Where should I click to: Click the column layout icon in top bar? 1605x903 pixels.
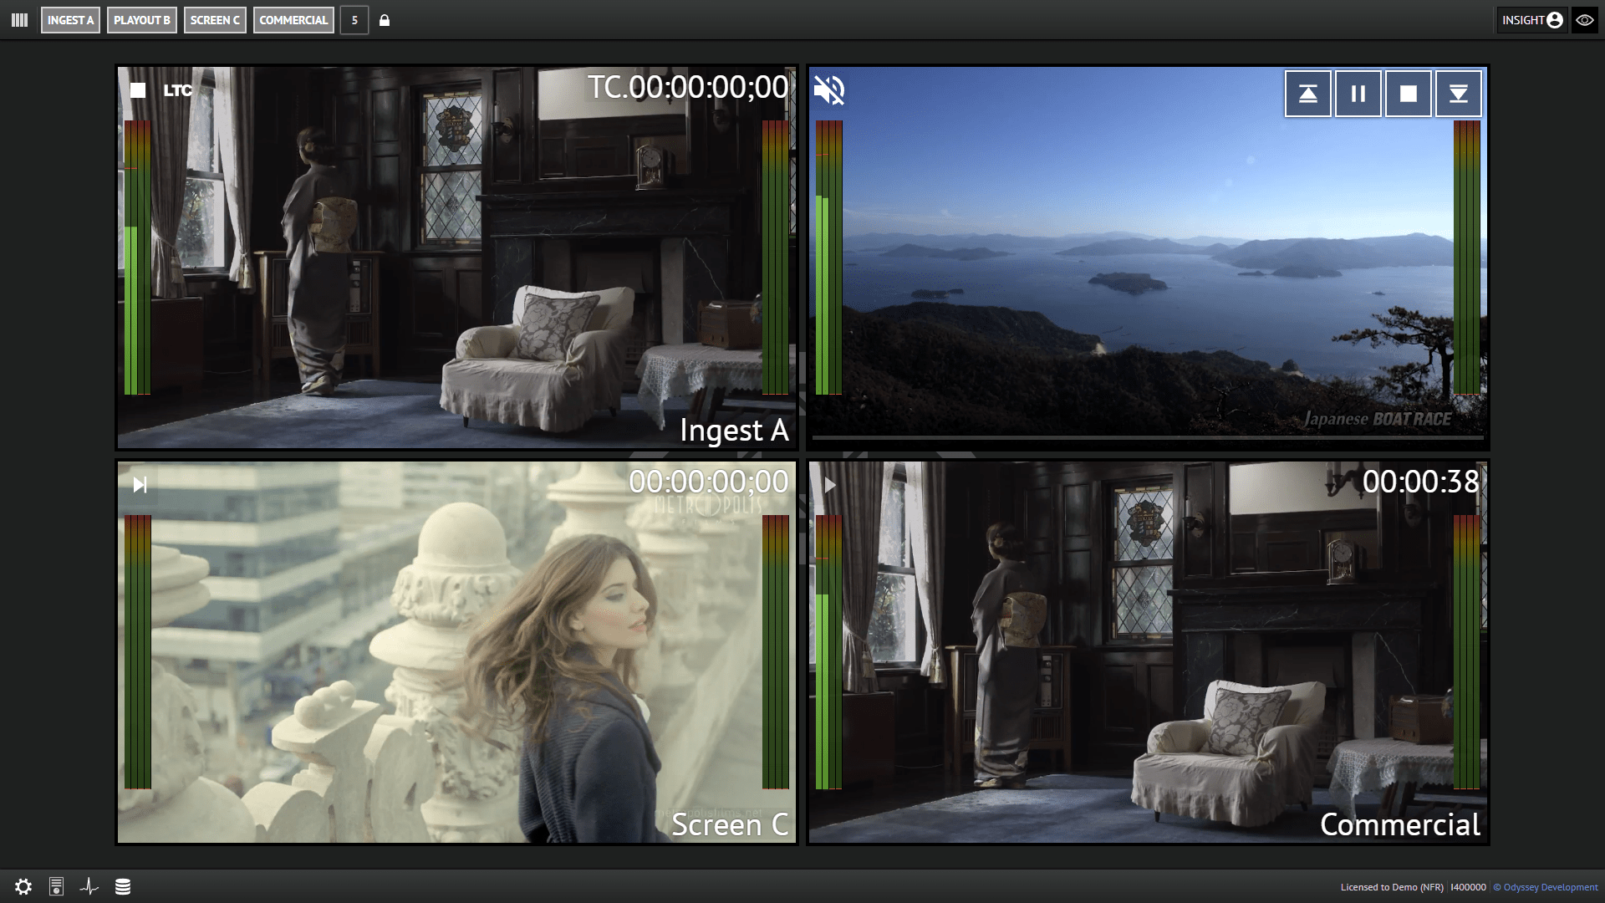(19, 20)
